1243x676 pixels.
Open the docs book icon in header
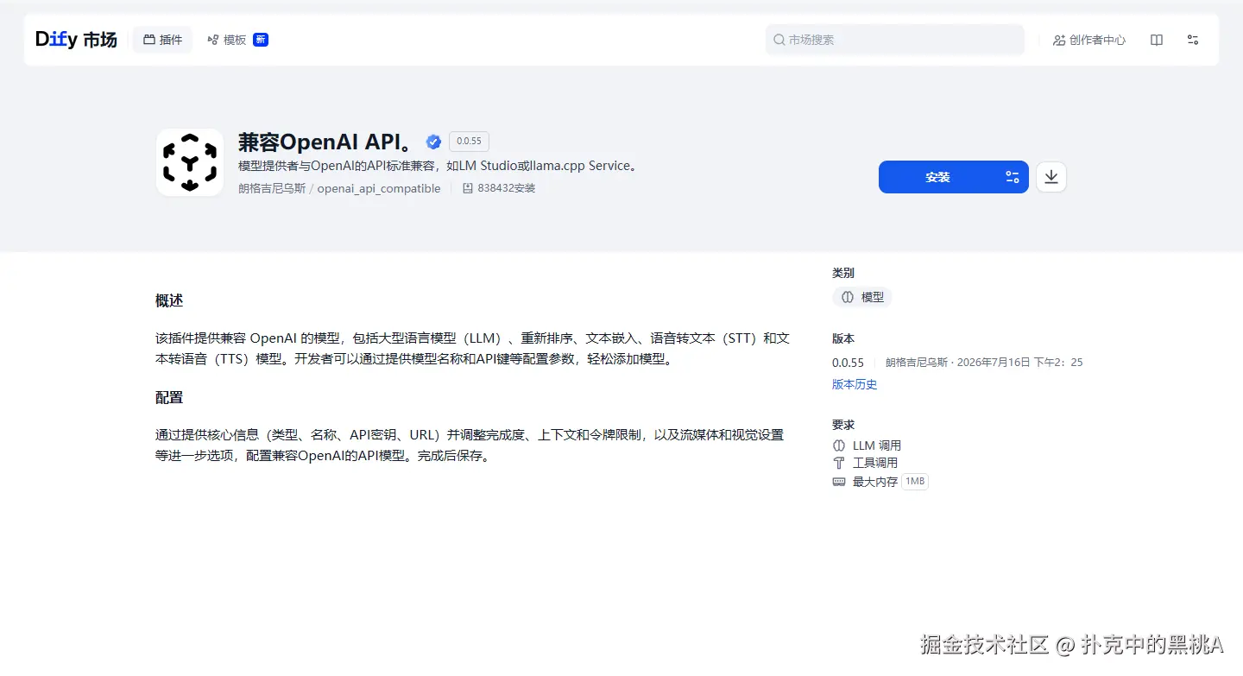(1157, 40)
